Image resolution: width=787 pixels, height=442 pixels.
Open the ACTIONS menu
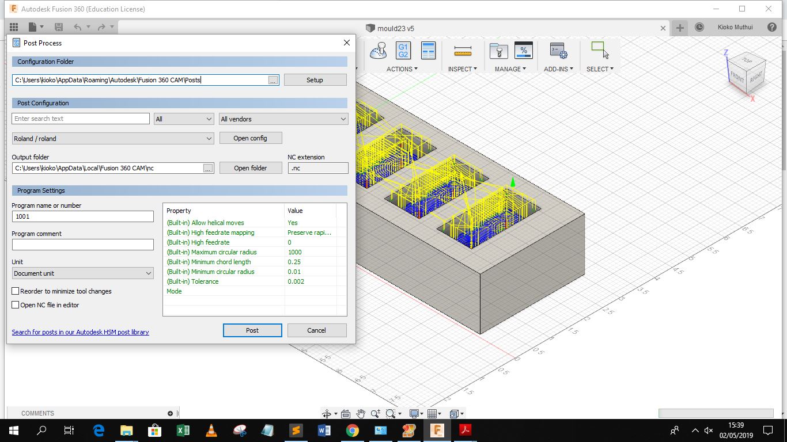[x=402, y=69]
